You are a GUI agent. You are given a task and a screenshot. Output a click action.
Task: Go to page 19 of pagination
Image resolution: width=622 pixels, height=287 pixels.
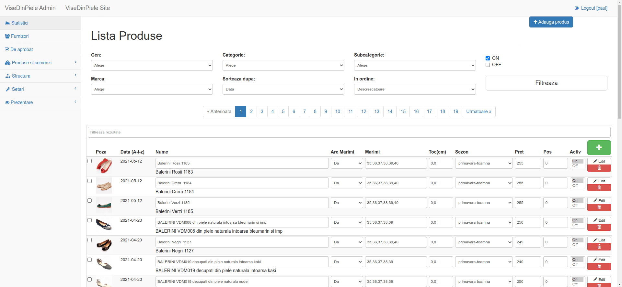click(456, 112)
